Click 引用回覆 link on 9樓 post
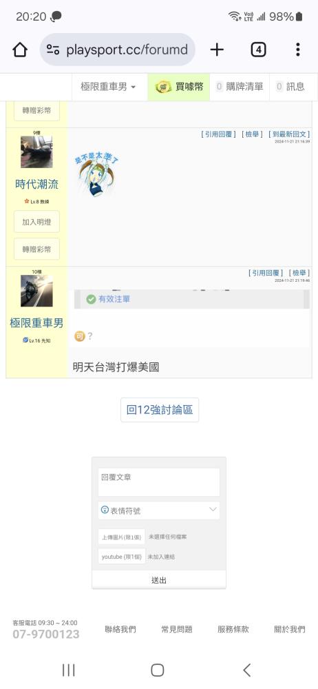 pyautogui.click(x=218, y=134)
